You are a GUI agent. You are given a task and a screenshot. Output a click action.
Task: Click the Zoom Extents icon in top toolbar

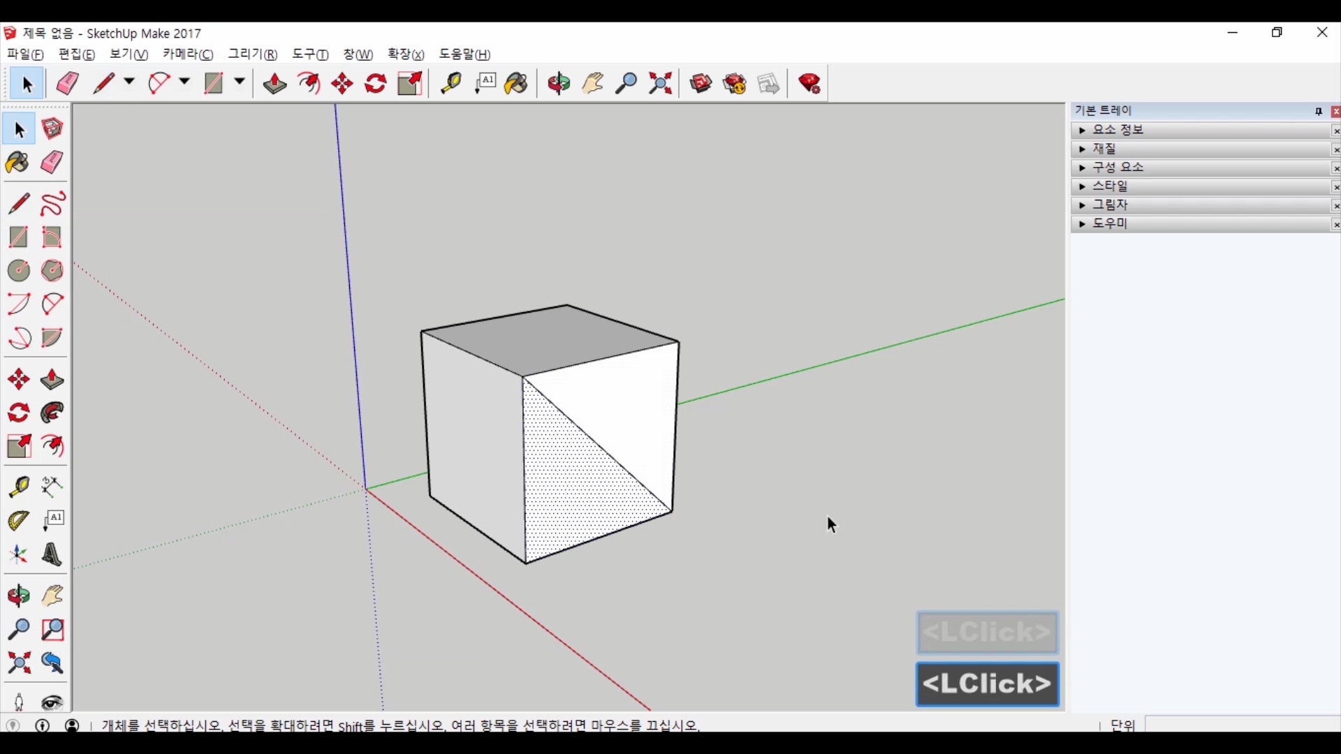[660, 84]
